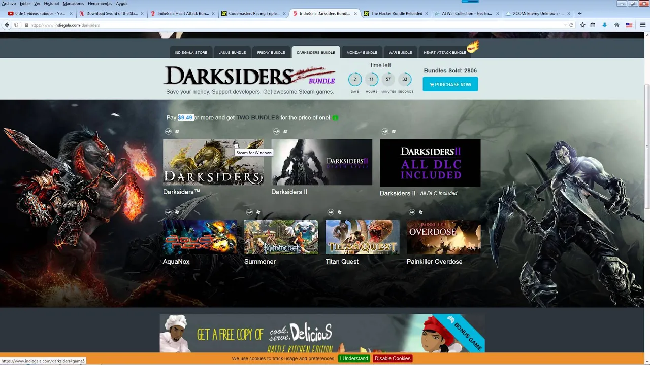Click the US flag toolbar icon
The image size is (650, 365).
tap(629, 25)
